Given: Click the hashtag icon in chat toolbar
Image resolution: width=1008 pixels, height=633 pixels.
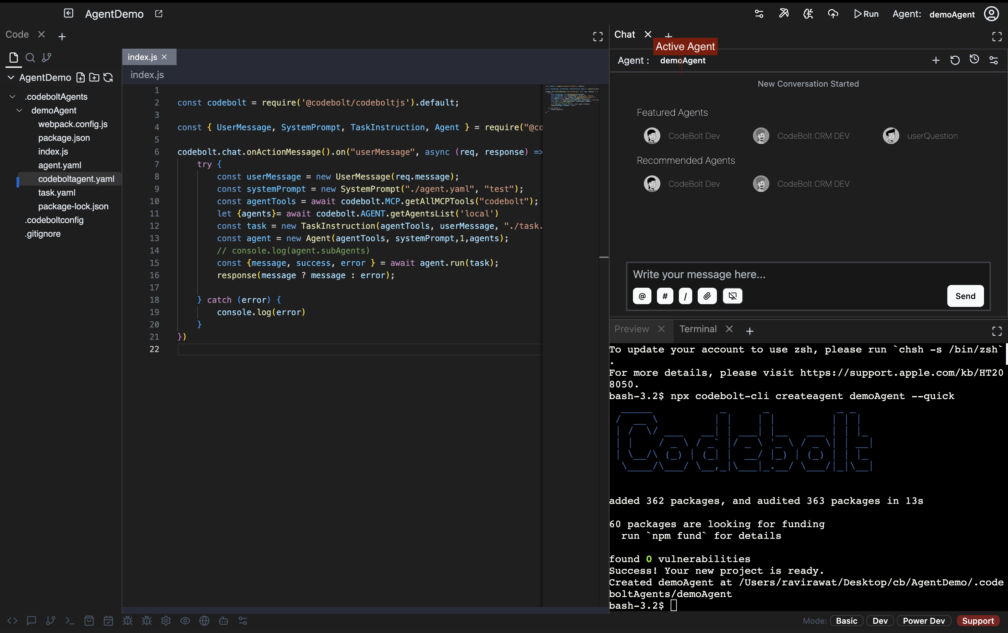Looking at the screenshot, I should (x=664, y=296).
